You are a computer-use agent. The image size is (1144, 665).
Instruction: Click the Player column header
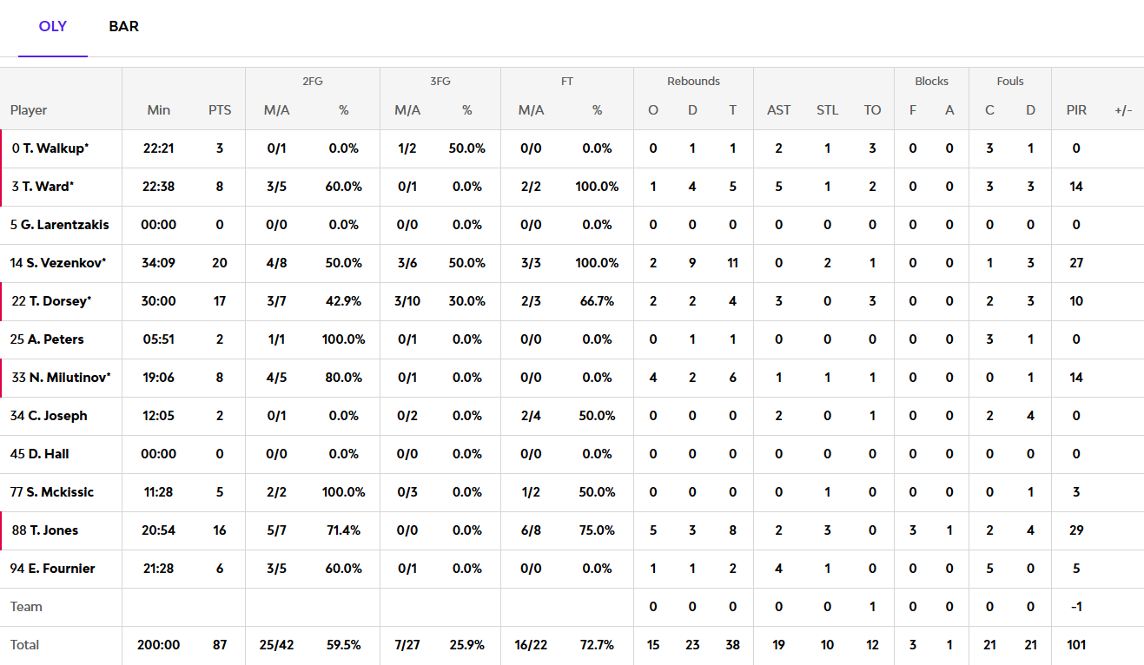pos(29,110)
